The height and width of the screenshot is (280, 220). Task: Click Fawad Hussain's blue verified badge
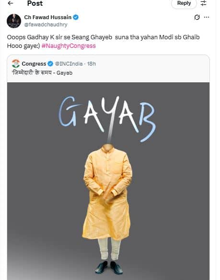pos(76,17)
